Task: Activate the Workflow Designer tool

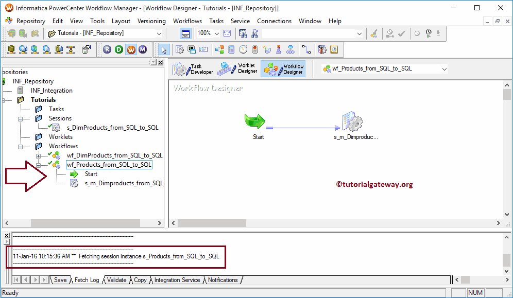Action: point(283,67)
